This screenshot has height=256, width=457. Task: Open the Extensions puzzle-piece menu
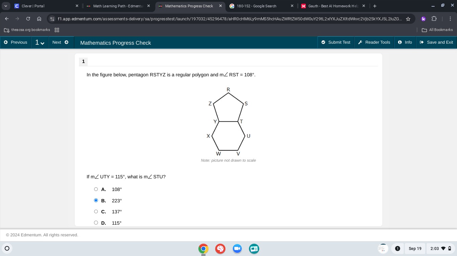434,19
